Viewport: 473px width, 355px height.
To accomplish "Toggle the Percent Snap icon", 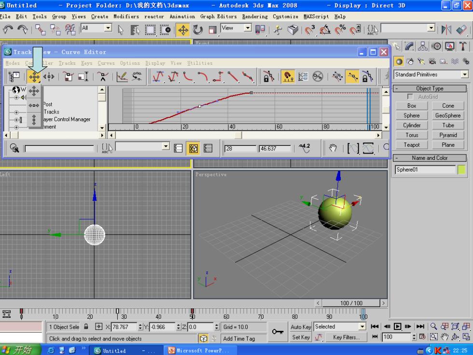I will (340, 29).
